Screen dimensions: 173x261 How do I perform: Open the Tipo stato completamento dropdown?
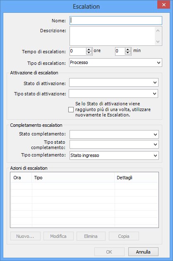pyautogui.click(x=114, y=144)
